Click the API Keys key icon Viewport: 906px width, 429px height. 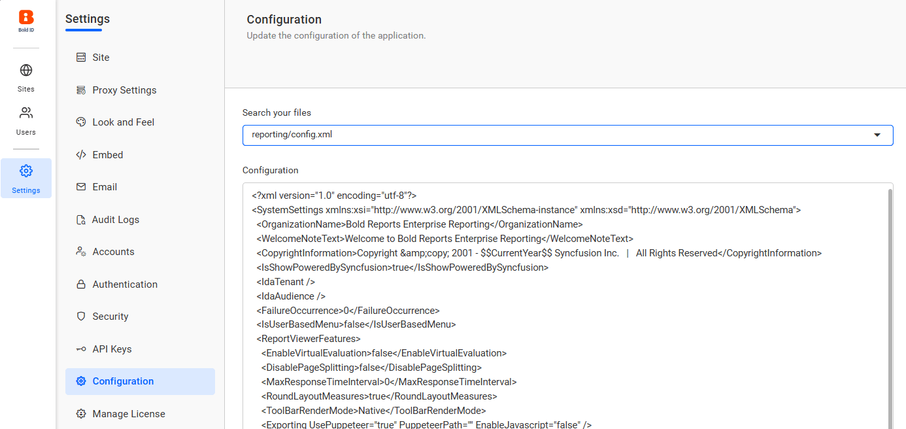pos(81,349)
